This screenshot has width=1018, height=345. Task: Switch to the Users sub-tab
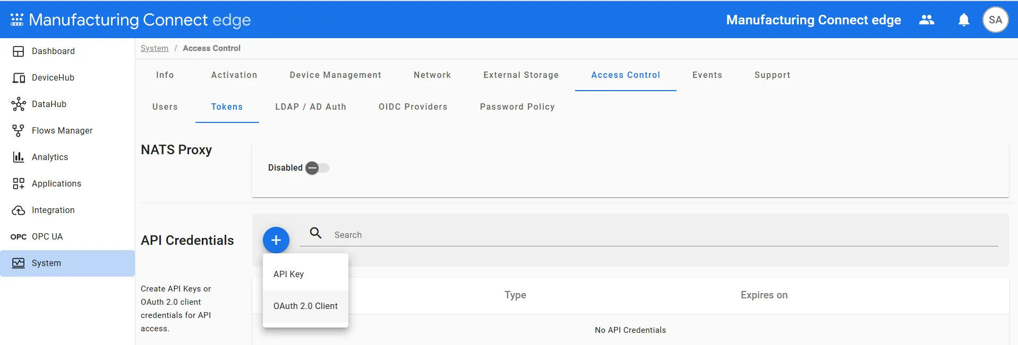pyautogui.click(x=165, y=107)
